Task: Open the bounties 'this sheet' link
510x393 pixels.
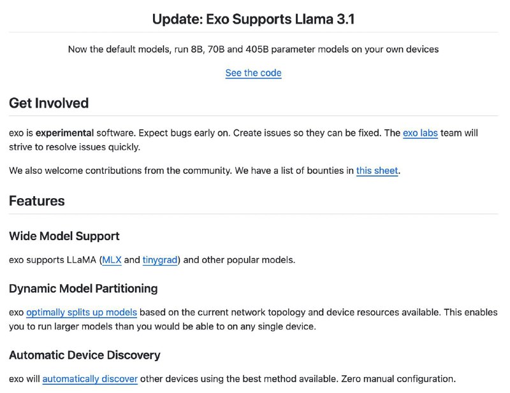Action: click(x=377, y=171)
